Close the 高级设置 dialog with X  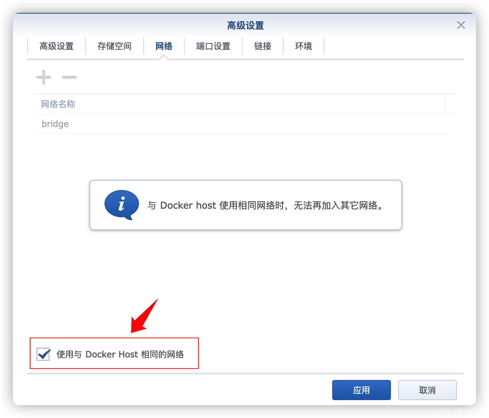[x=461, y=25]
